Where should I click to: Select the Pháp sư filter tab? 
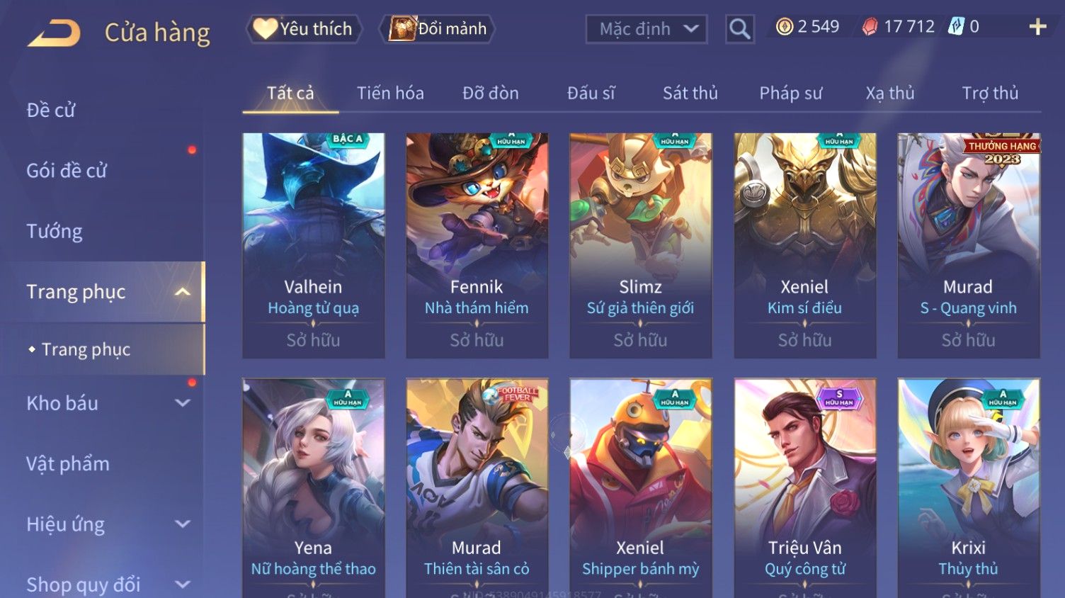click(790, 93)
